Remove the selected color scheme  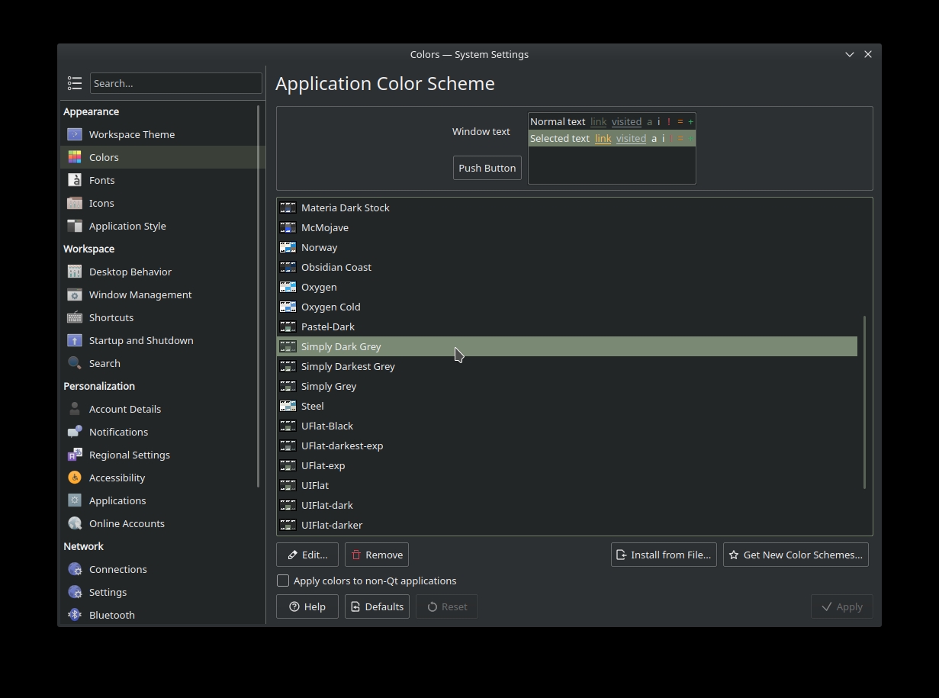pos(377,555)
